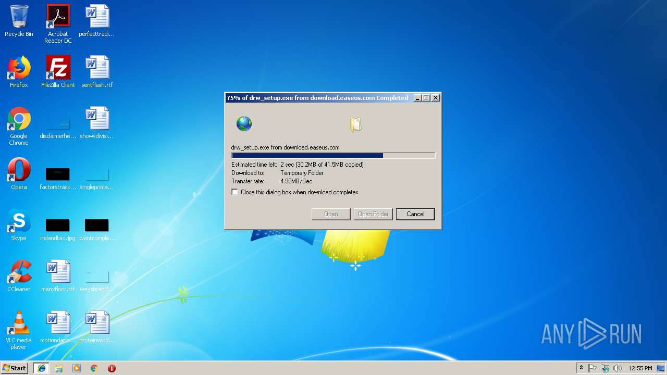This screenshot has height=375, width=667.
Task: Click Internet Explorer taskbar icon
Action: [x=42, y=368]
